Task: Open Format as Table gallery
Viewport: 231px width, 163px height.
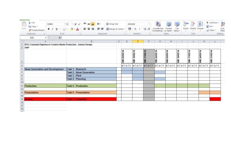Action: [x=169, y=26]
